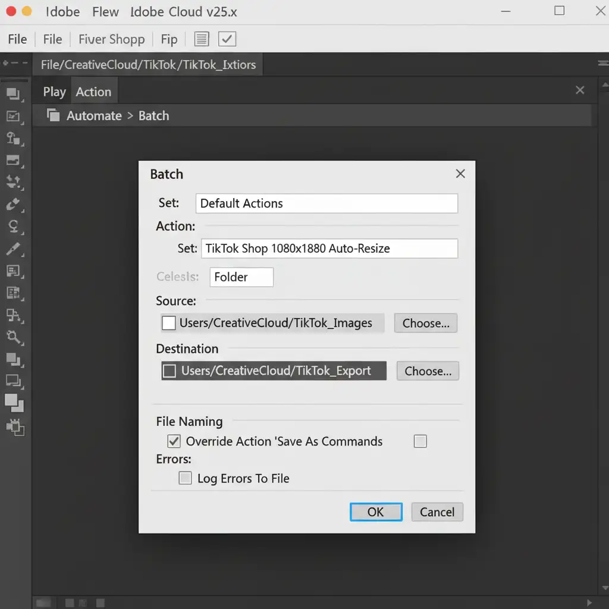This screenshot has height=609, width=609.
Task: Open the TikTok Shop 1080x1880 Auto-Resize dropdown
Action: coord(329,249)
